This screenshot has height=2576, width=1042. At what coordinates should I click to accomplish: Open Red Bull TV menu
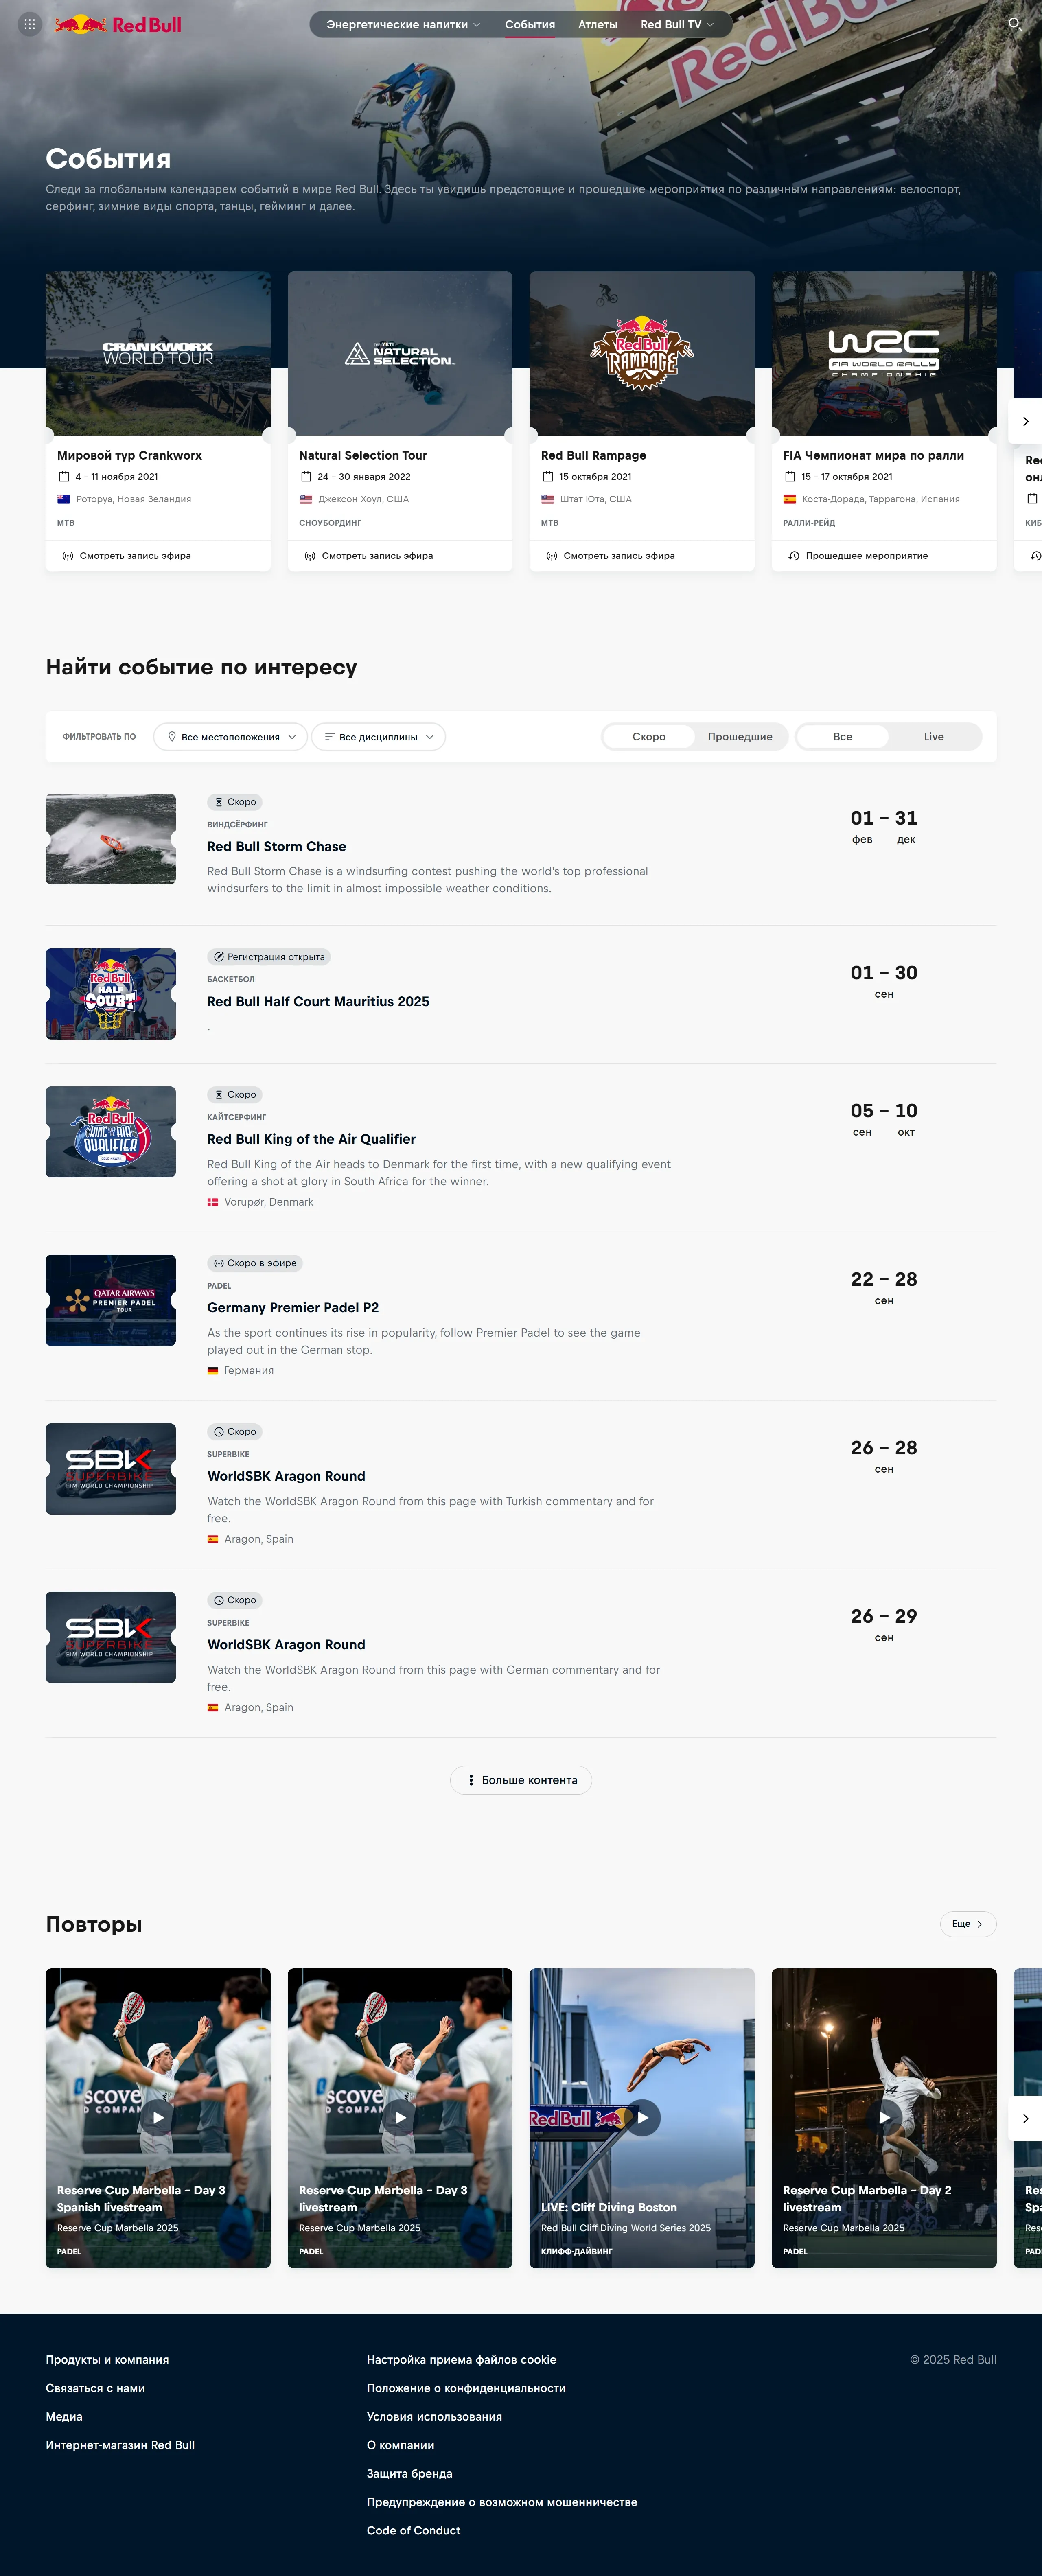[677, 24]
